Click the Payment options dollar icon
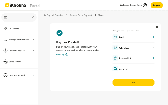Viewport: 168px width, 105px height. pos(6,51)
